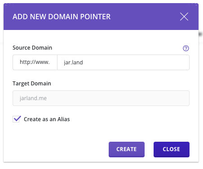This screenshot has width=203, height=169.
Task: Click the 'Target Domain' label
Action: tap(32, 84)
